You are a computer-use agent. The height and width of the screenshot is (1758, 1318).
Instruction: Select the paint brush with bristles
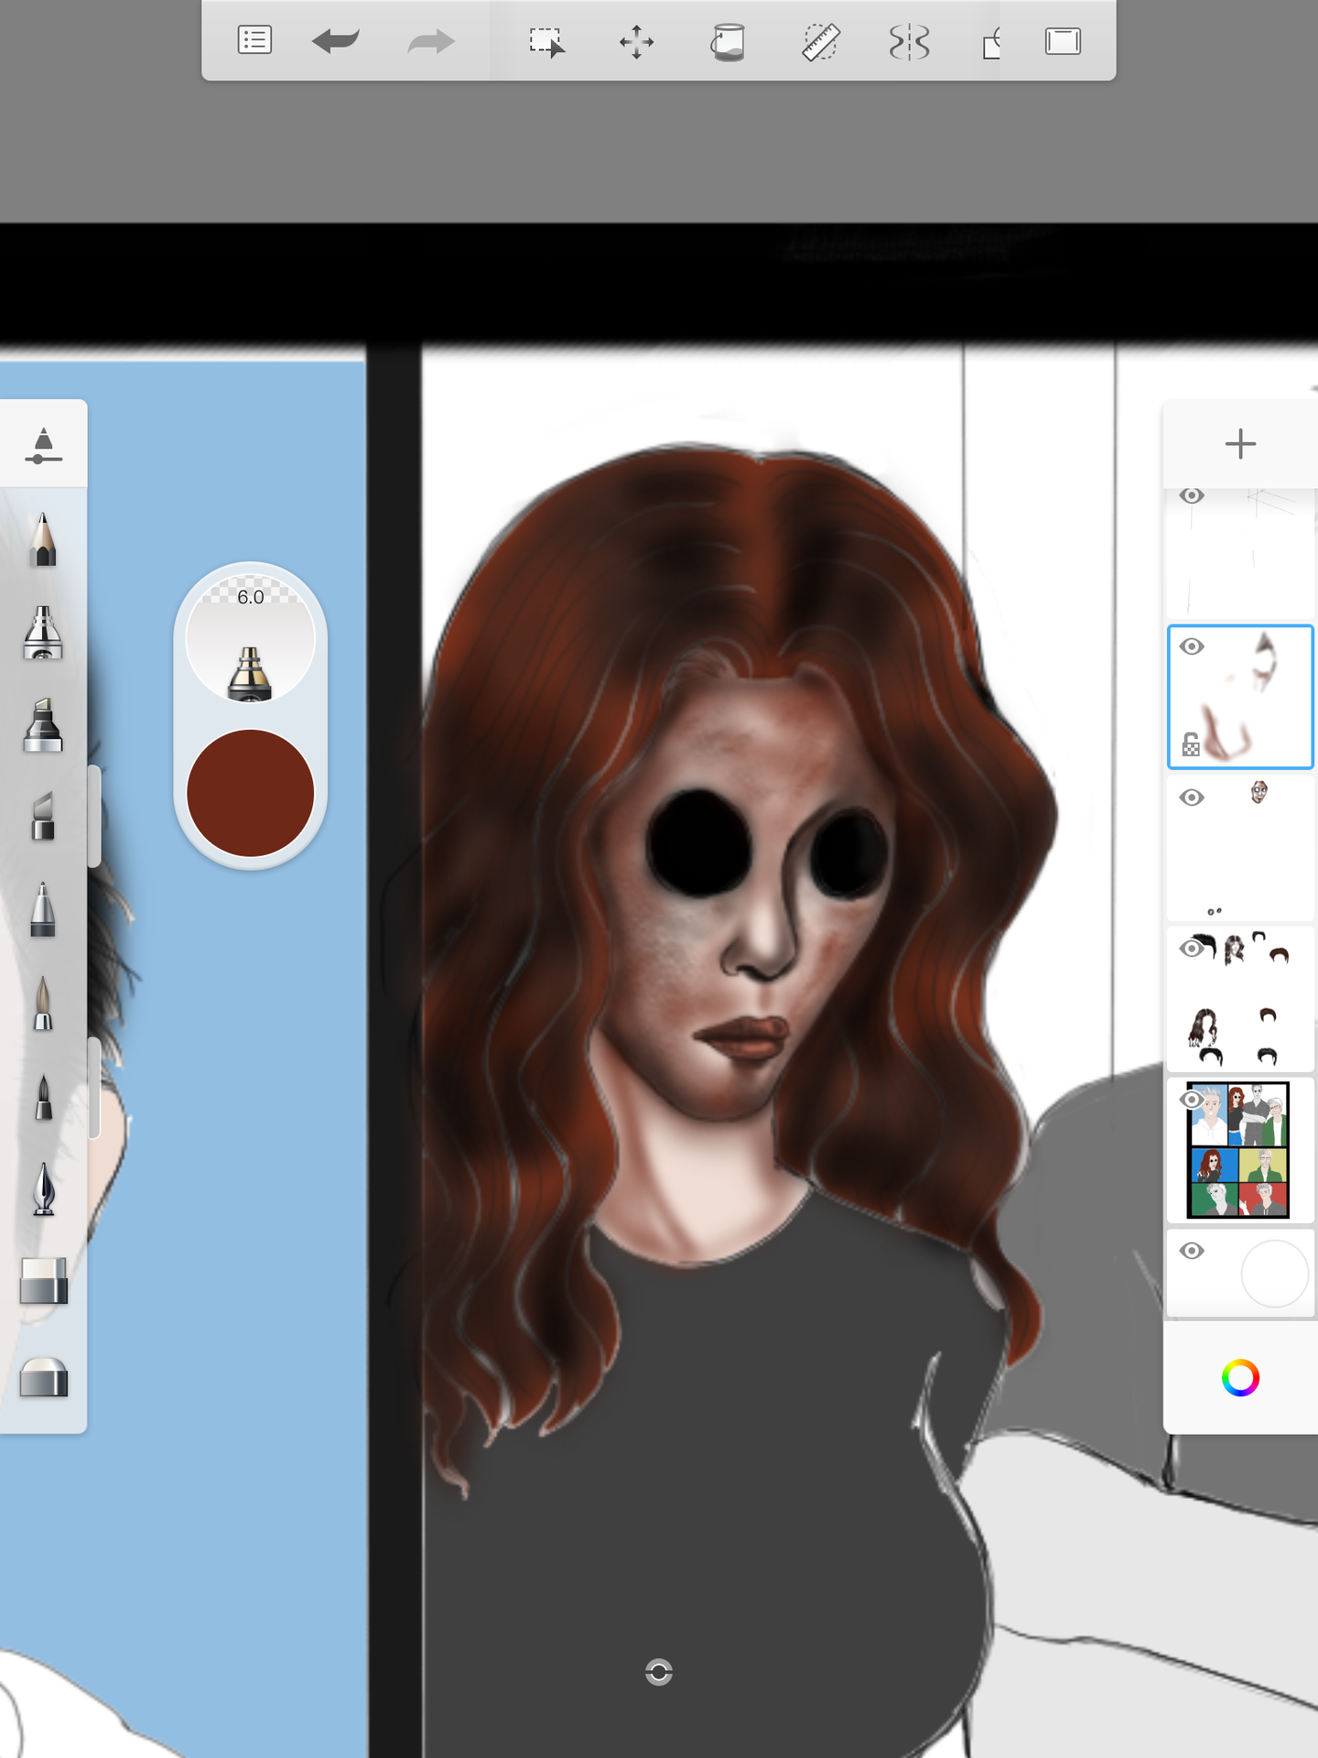43,1003
